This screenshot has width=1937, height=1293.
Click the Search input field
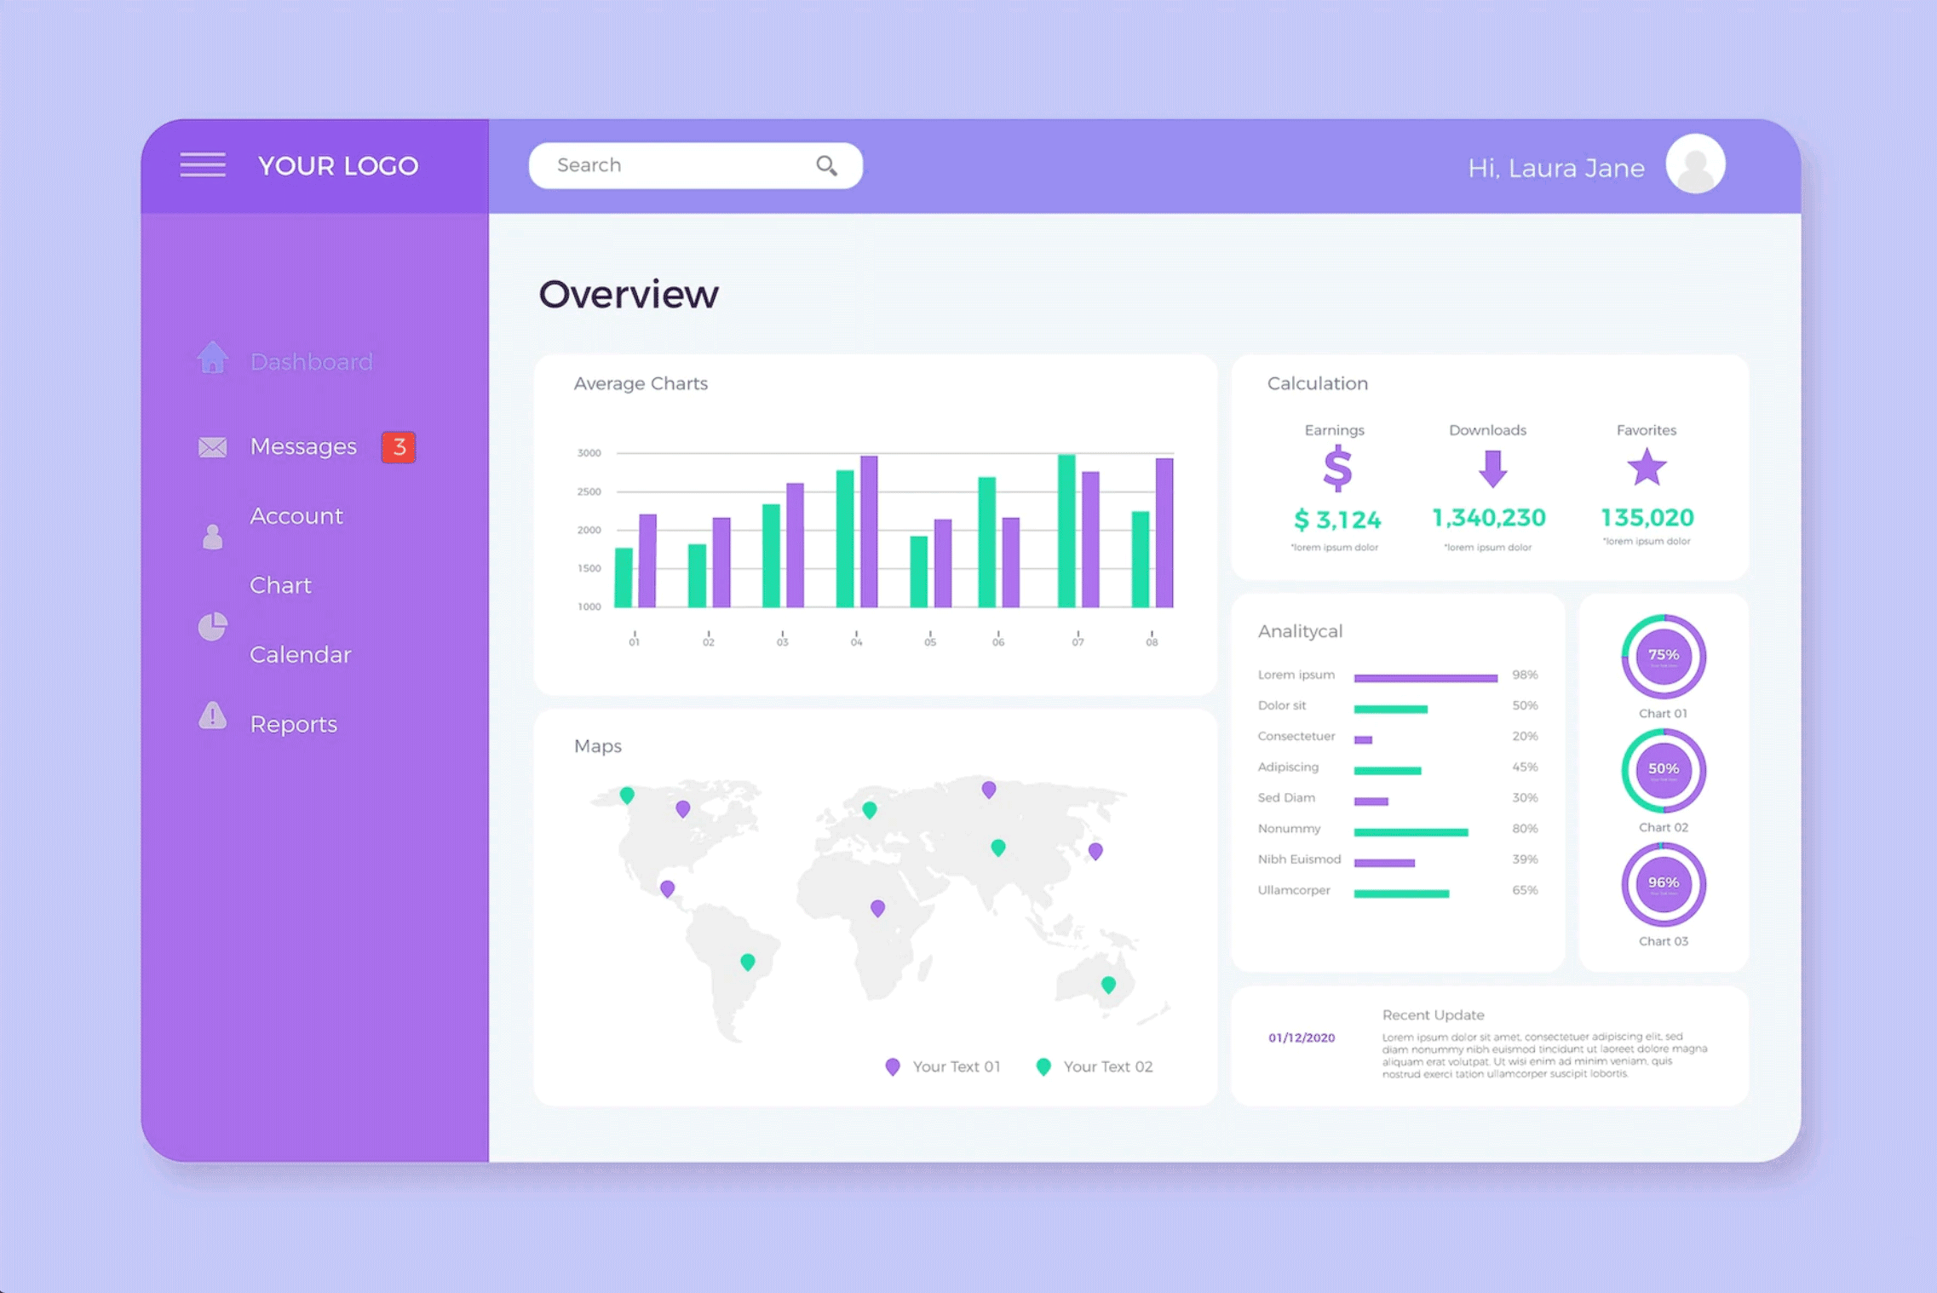[694, 163]
